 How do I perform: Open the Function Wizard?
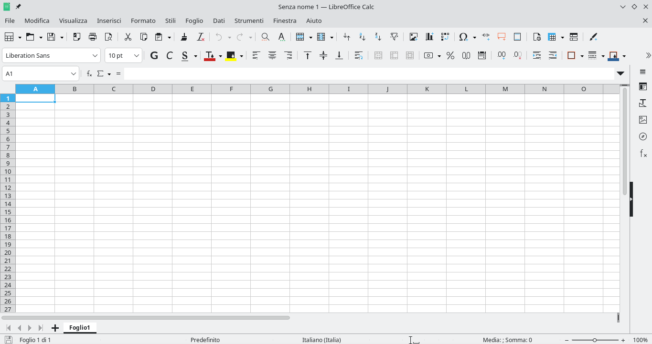[x=89, y=73]
